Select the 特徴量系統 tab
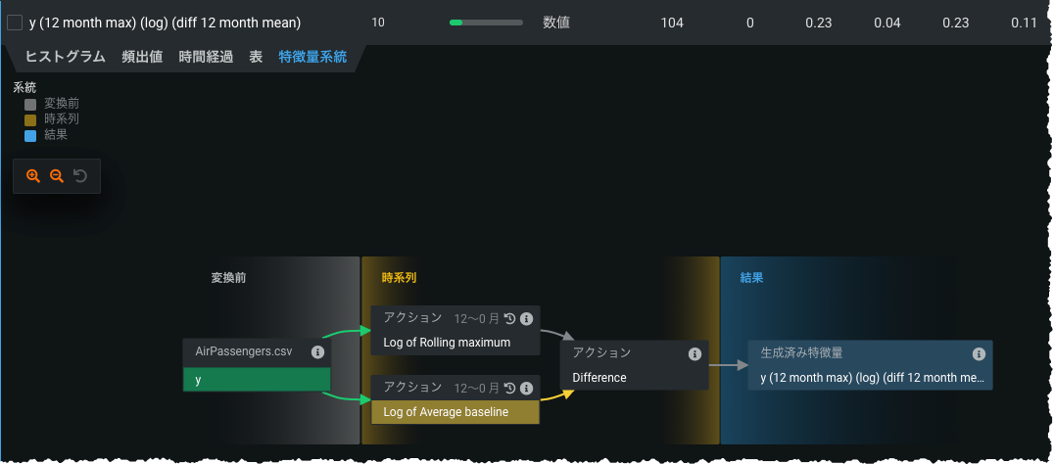 pos(312,57)
